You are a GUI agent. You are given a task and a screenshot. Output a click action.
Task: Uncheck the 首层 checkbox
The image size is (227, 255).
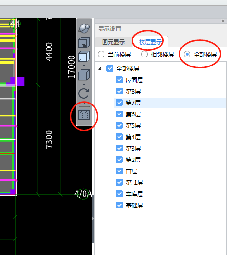pyautogui.click(x=119, y=171)
